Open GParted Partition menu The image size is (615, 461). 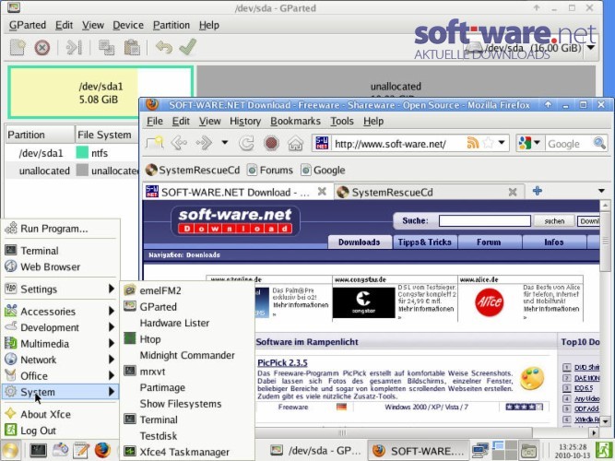(x=171, y=25)
